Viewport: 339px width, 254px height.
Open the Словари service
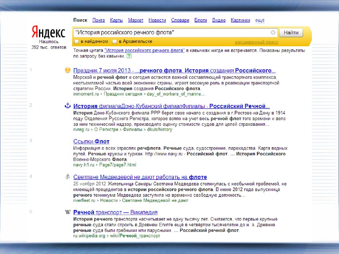click(180, 20)
